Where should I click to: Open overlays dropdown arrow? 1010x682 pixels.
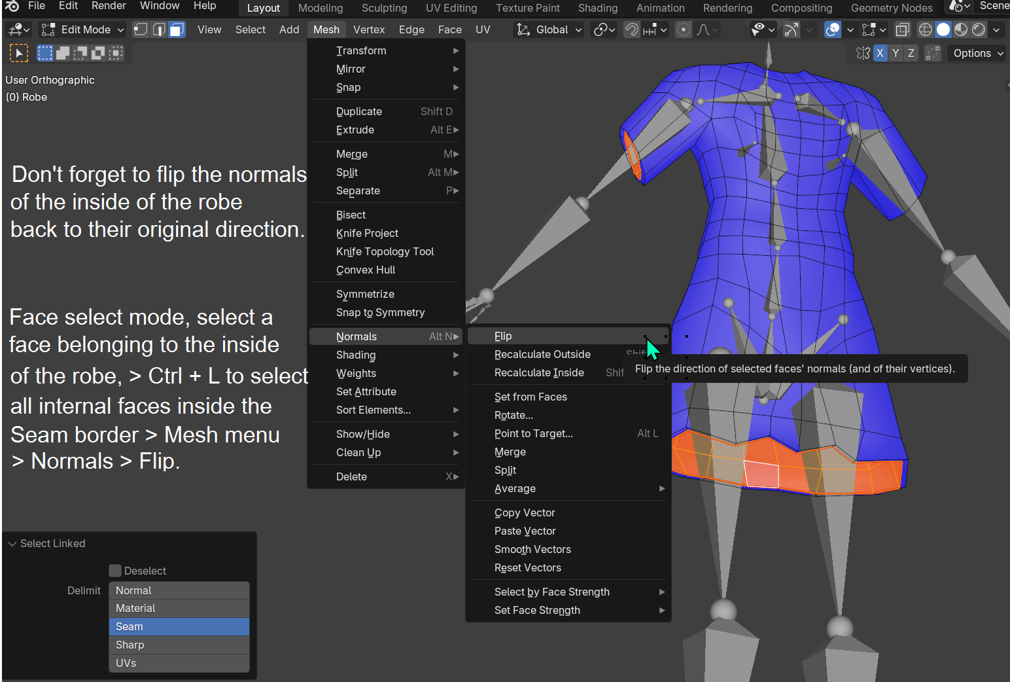850,29
